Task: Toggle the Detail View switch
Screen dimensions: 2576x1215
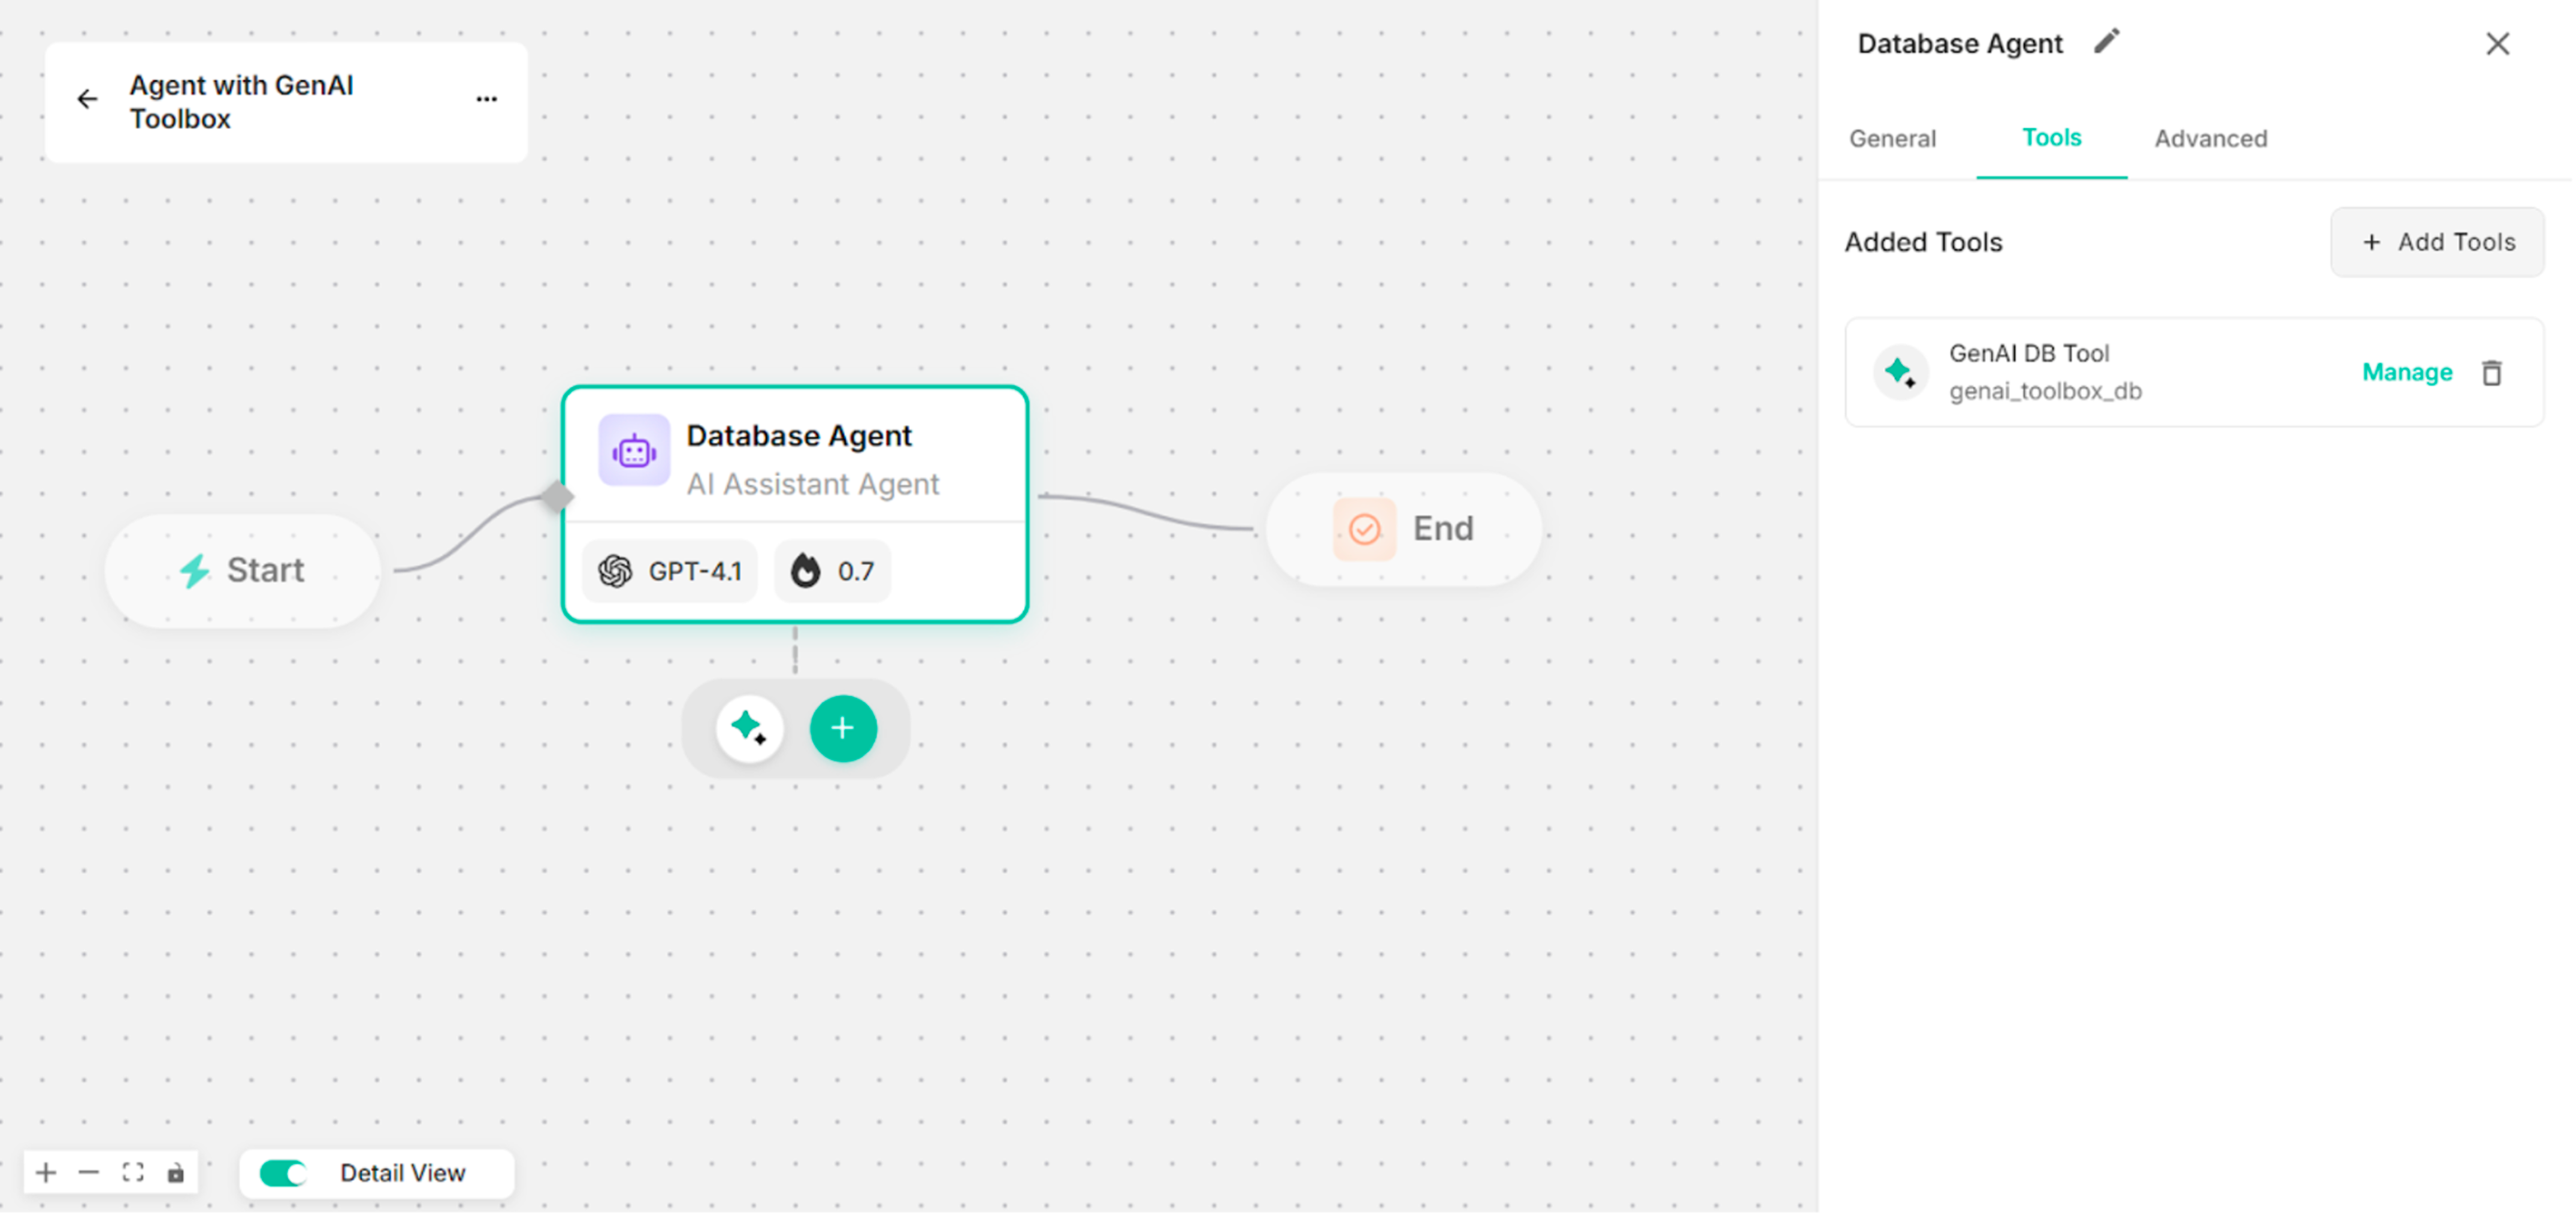Action: pos(283,1174)
